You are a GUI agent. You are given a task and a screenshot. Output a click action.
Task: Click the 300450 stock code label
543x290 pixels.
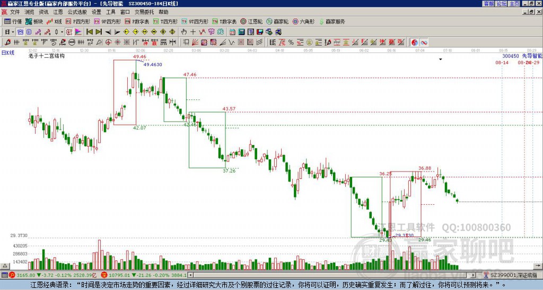click(511, 56)
